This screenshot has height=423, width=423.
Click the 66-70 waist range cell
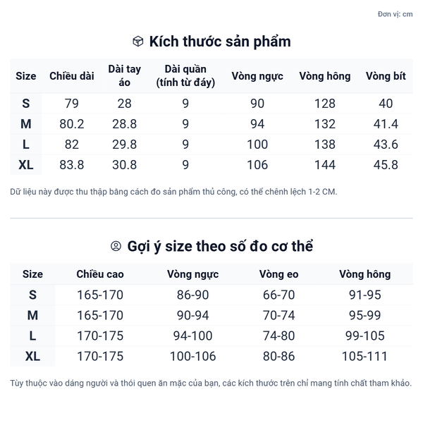[278, 295]
